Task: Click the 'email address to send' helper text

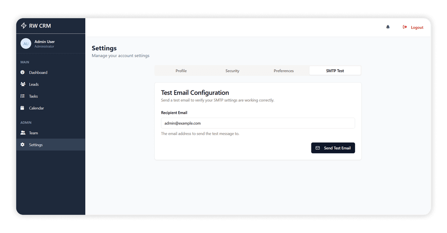Action: 200,134
